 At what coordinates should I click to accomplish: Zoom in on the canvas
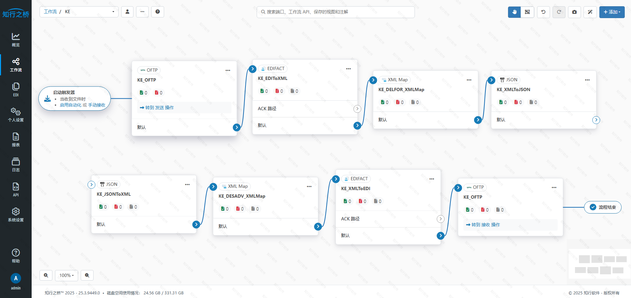point(46,275)
